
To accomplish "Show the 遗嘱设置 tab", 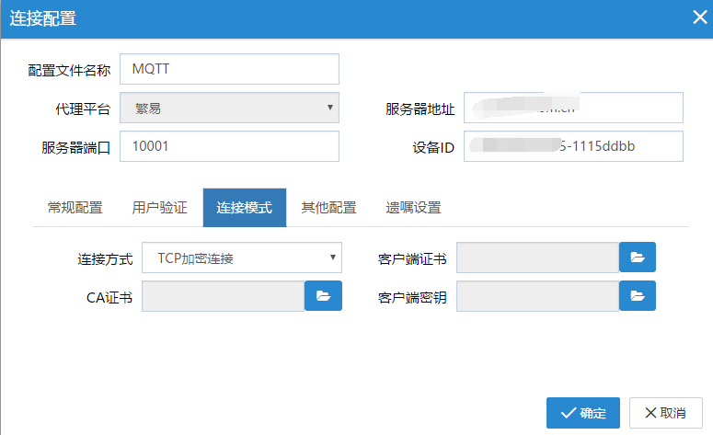I will [413, 208].
